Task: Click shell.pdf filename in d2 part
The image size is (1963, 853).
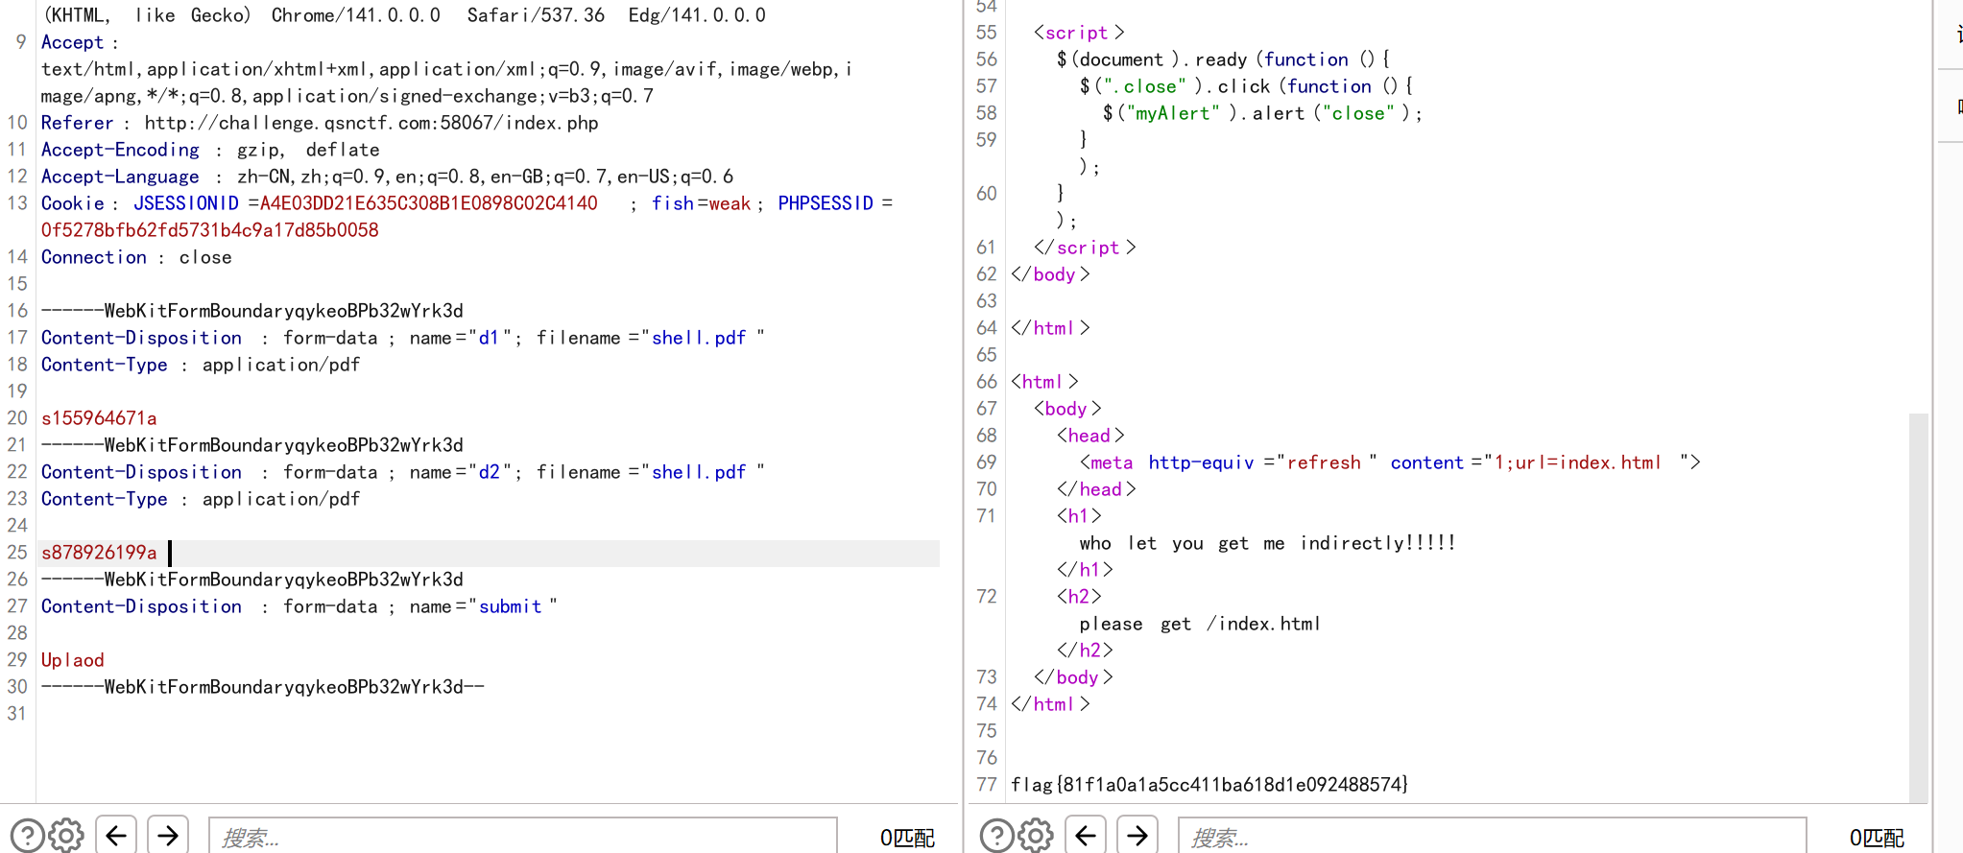Action: (699, 472)
